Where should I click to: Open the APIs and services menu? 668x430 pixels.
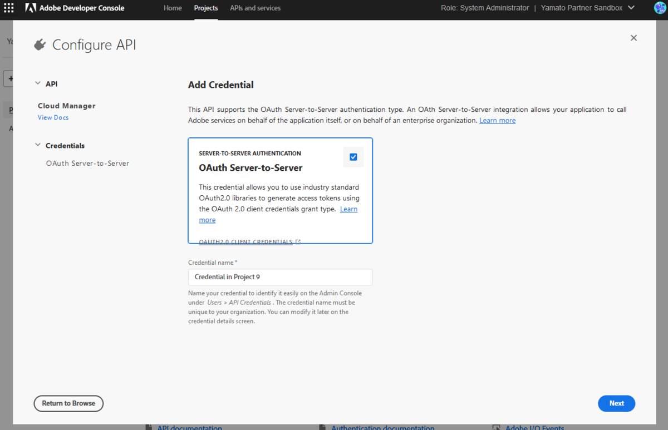(255, 8)
